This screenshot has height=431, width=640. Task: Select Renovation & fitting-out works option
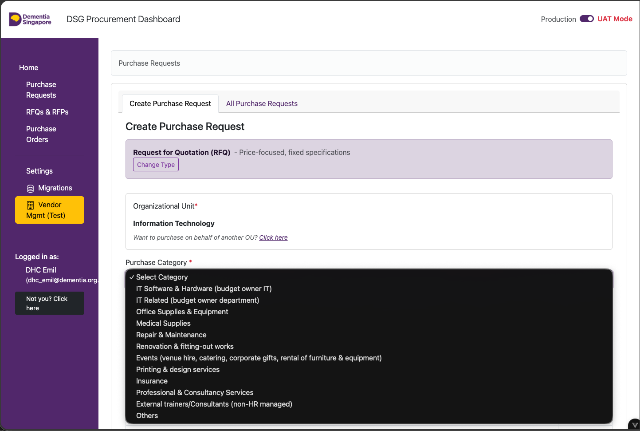click(369, 346)
